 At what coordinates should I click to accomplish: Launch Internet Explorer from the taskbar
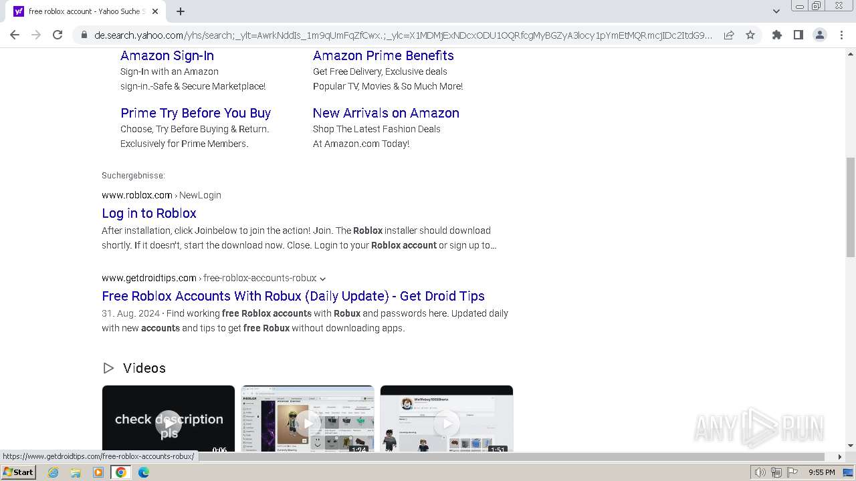point(53,472)
